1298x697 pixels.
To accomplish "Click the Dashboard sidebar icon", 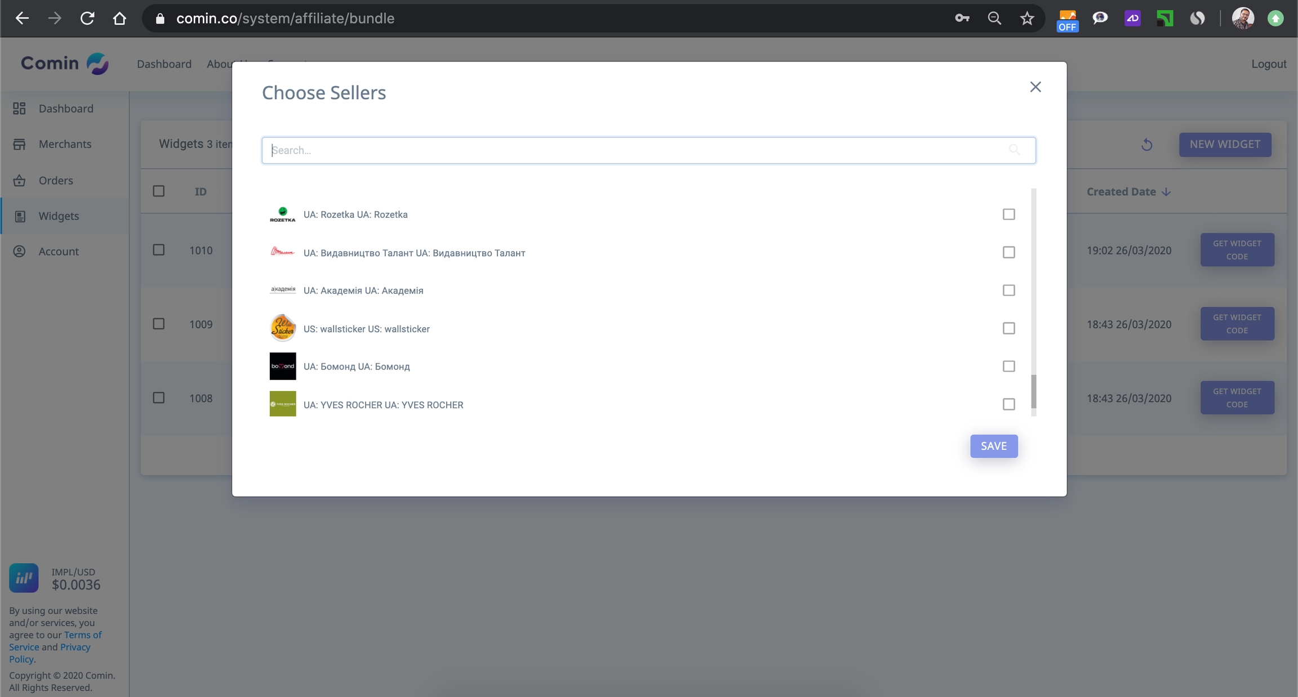I will 19,108.
